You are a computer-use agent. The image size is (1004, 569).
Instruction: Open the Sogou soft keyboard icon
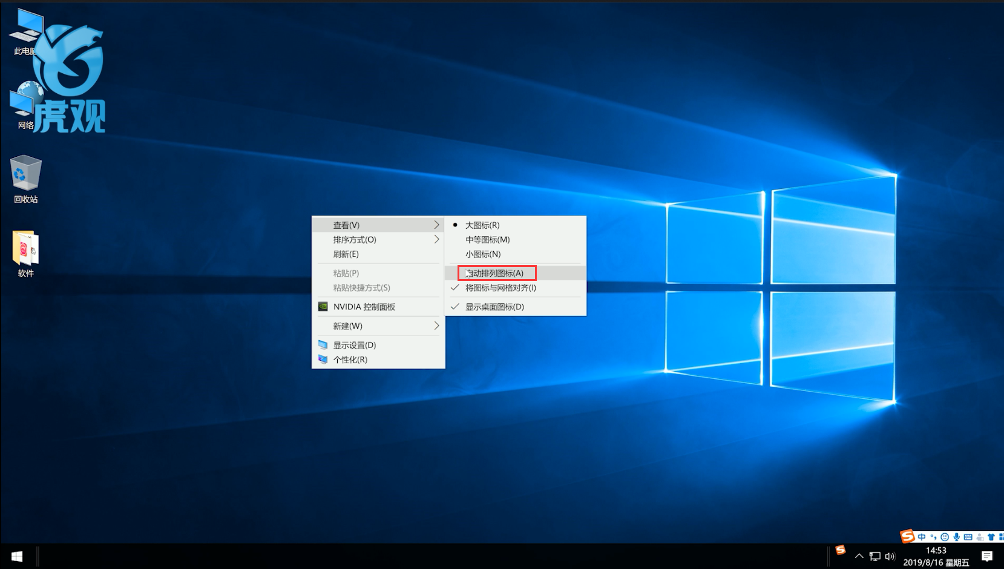(x=968, y=537)
